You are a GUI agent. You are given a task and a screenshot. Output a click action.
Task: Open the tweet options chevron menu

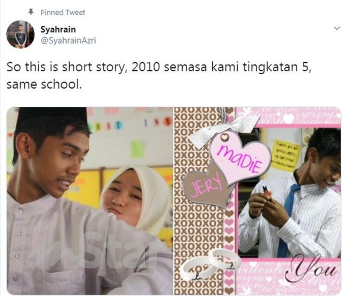(x=337, y=28)
